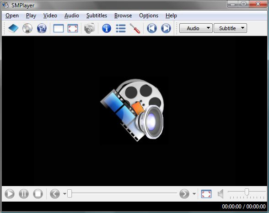The width and height of the screenshot is (269, 213).
Task: Expand the rewind options dropdown arrow
Action: [65, 194]
